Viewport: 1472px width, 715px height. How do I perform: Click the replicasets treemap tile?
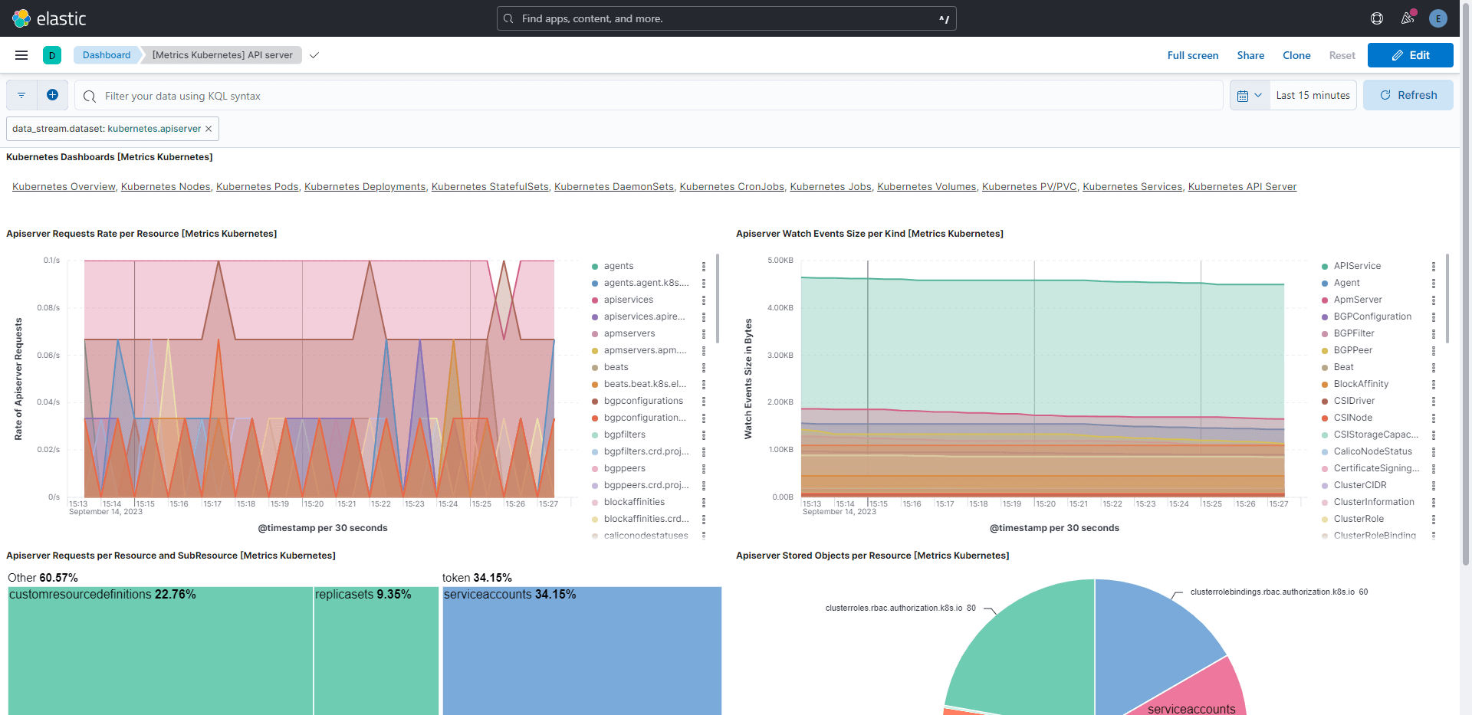tap(376, 651)
